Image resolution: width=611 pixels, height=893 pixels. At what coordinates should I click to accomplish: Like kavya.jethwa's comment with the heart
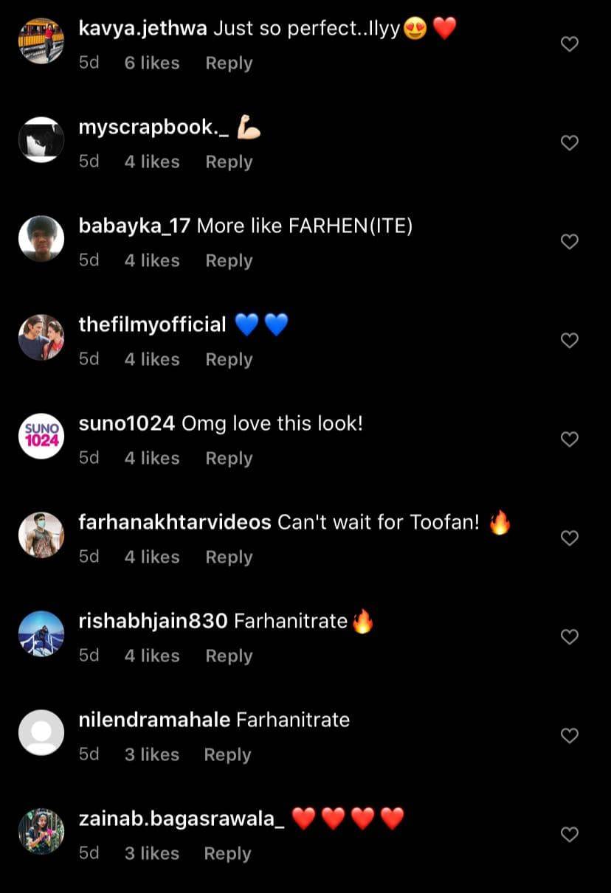coord(569,44)
